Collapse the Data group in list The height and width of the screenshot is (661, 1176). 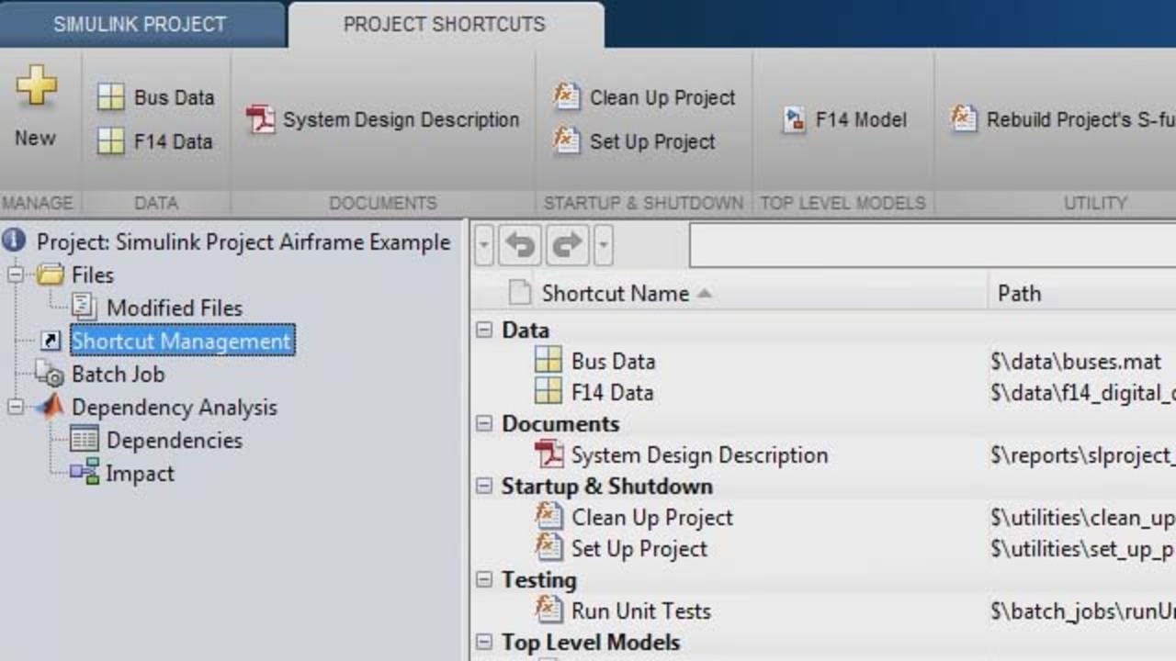click(x=484, y=330)
